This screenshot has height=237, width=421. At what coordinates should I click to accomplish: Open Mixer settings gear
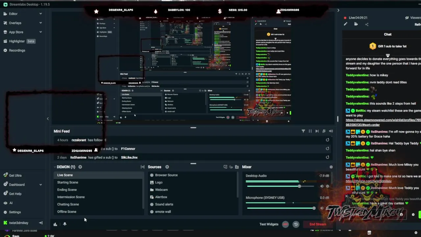(331, 167)
